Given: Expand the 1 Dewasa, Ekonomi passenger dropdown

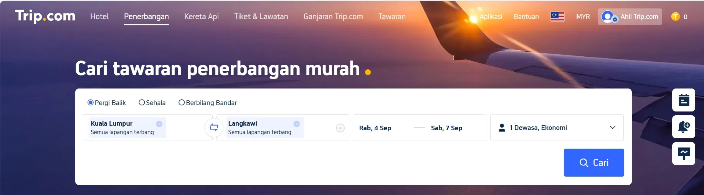Looking at the screenshot, I should [x=557, y=128].
